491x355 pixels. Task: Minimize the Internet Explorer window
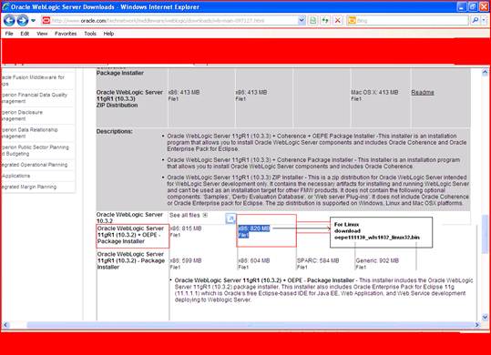pyautogui.click(x=462, y=7)
